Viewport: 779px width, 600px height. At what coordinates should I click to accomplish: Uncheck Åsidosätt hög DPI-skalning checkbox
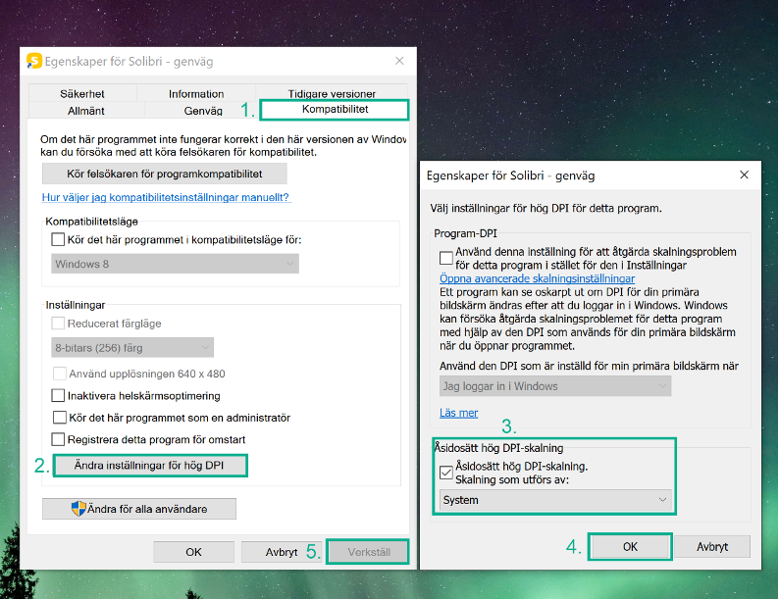click(x=446, y=473)
